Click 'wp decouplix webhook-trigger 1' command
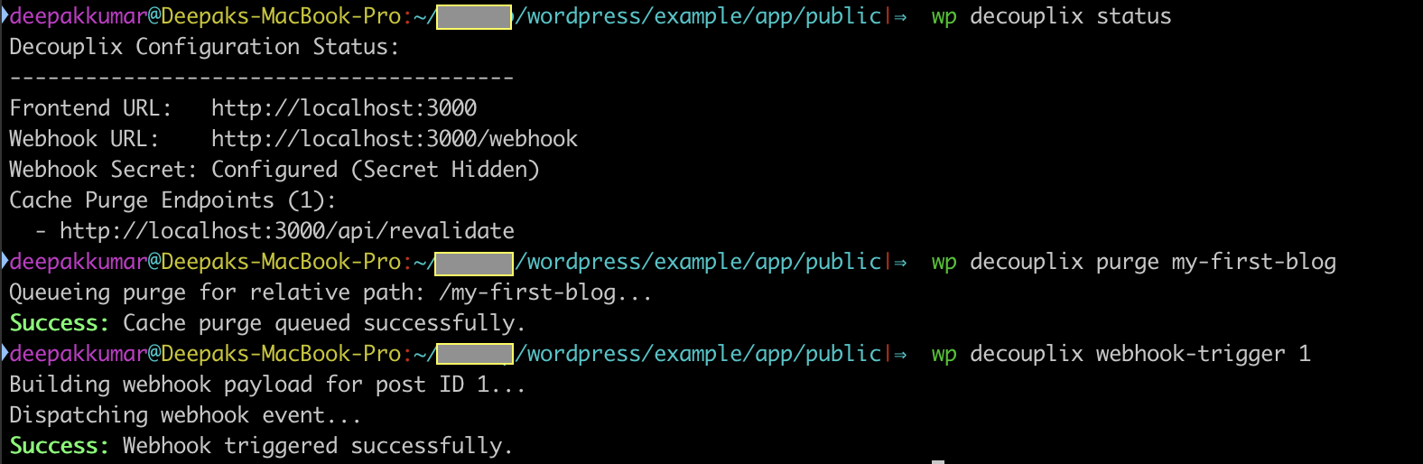The height and width of the screenshot is (464, 1423). coord(1121,354)
